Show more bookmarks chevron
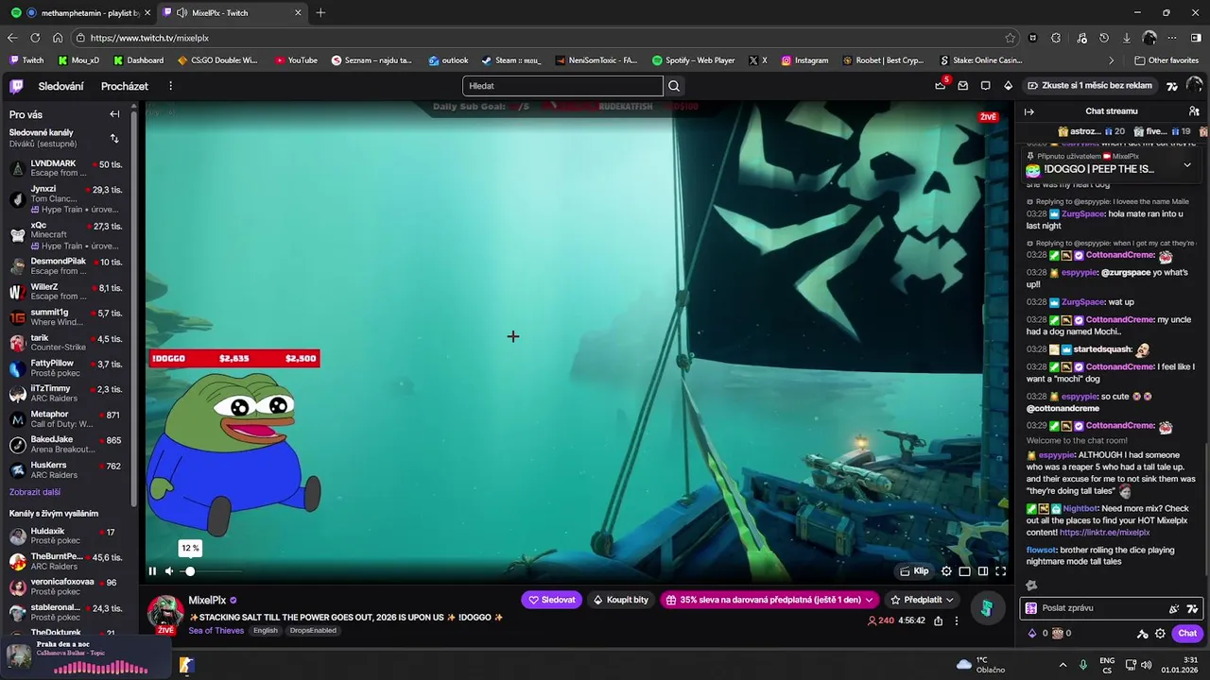This screenshot has width=1210, height=680. point(1112,60)
